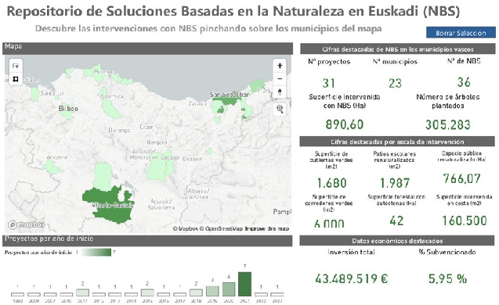Image resolution: width=499 pixels, height=305 pixels.
Task: Click the Nº municipios value 23
Action: 395,83
